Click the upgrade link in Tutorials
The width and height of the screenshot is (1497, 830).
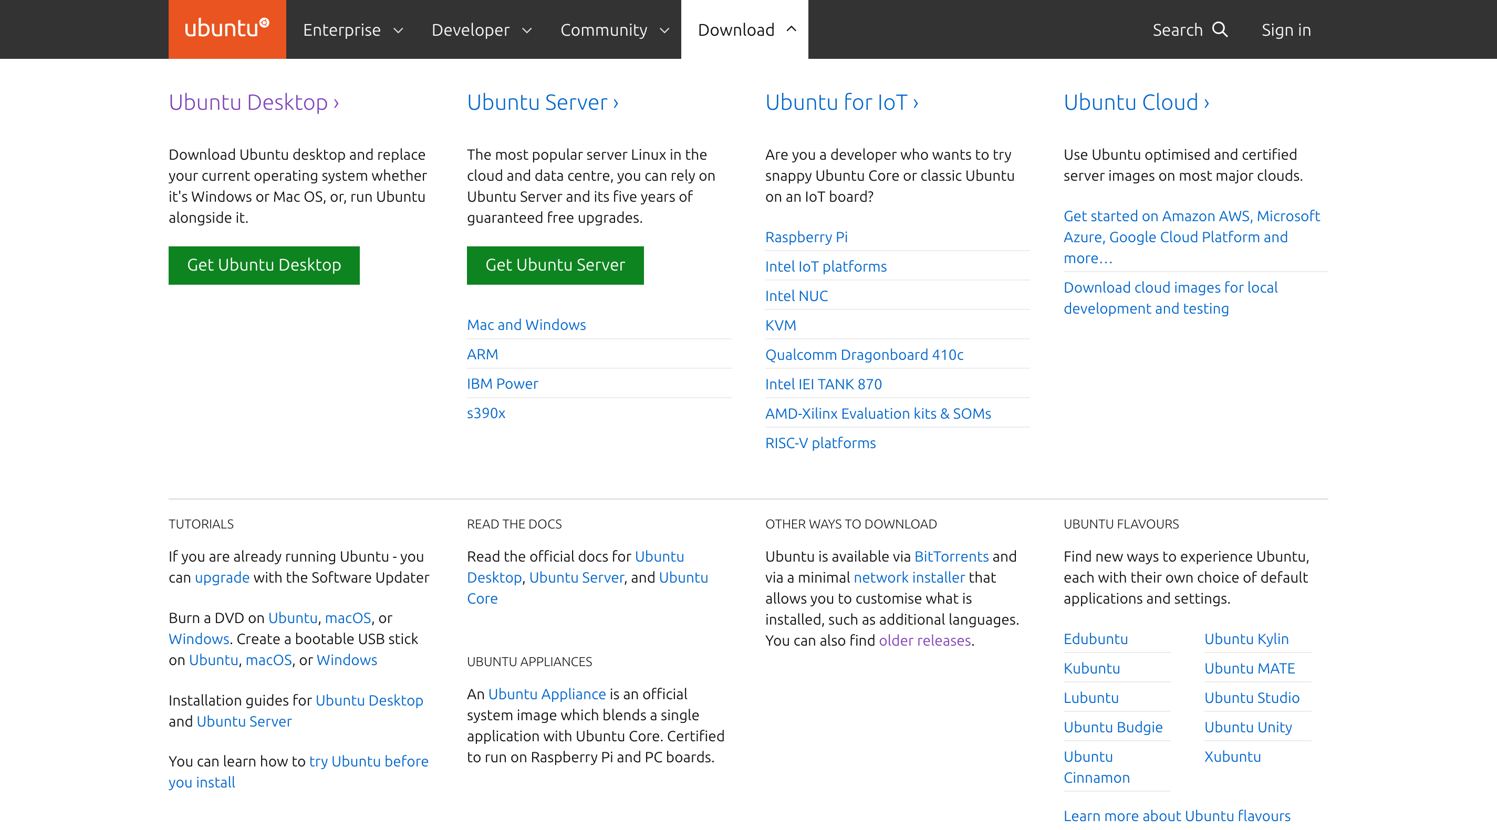click(x=222, y=578)
